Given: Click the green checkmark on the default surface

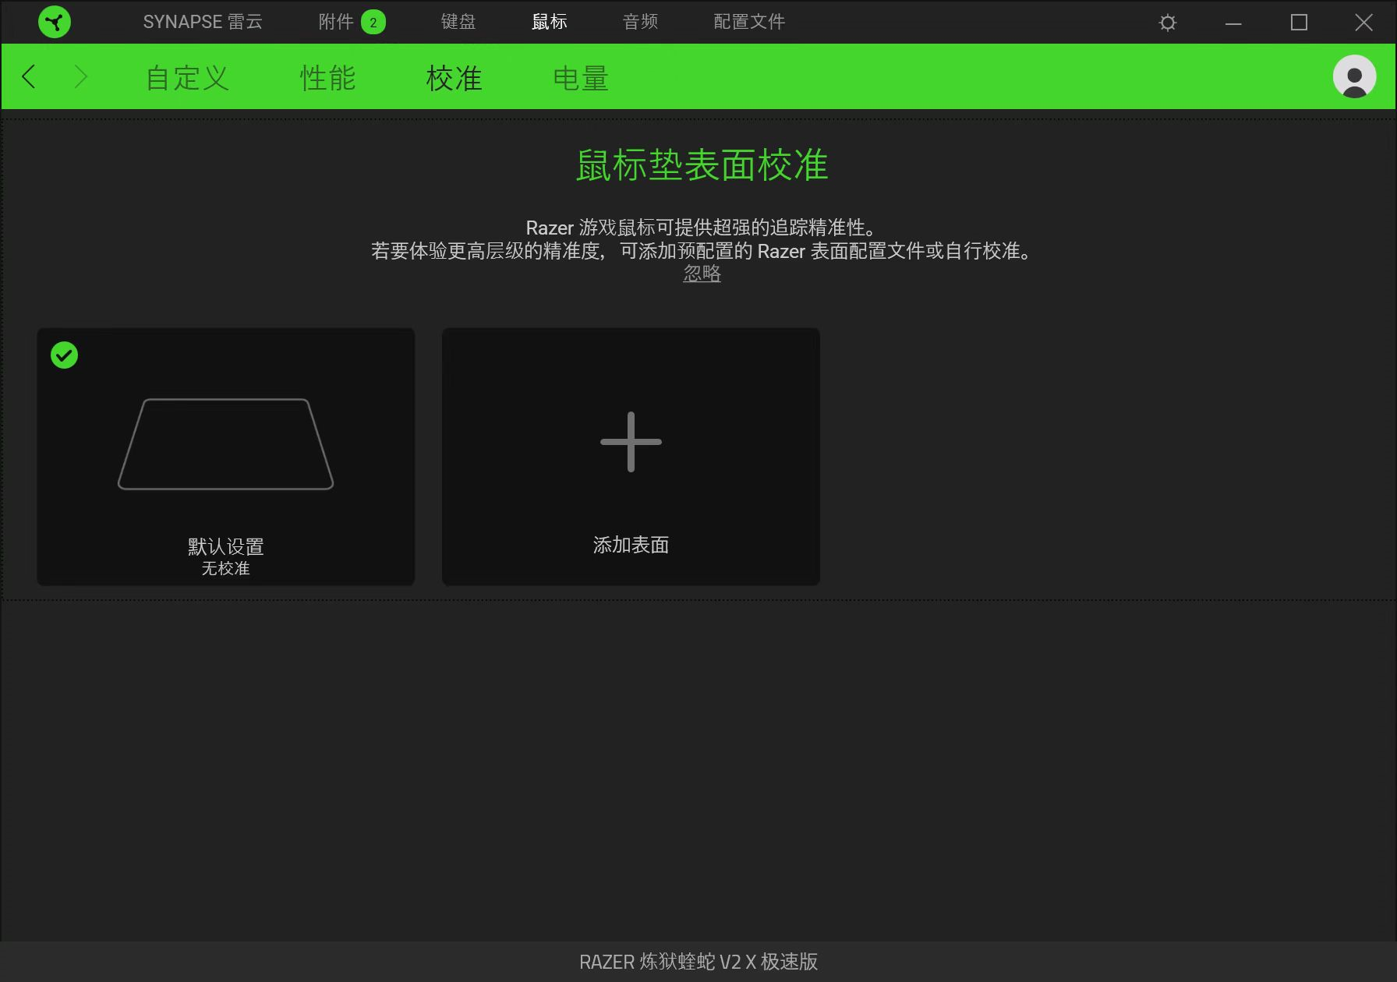Looking at the screenshot, I should (x=65, y=355).
